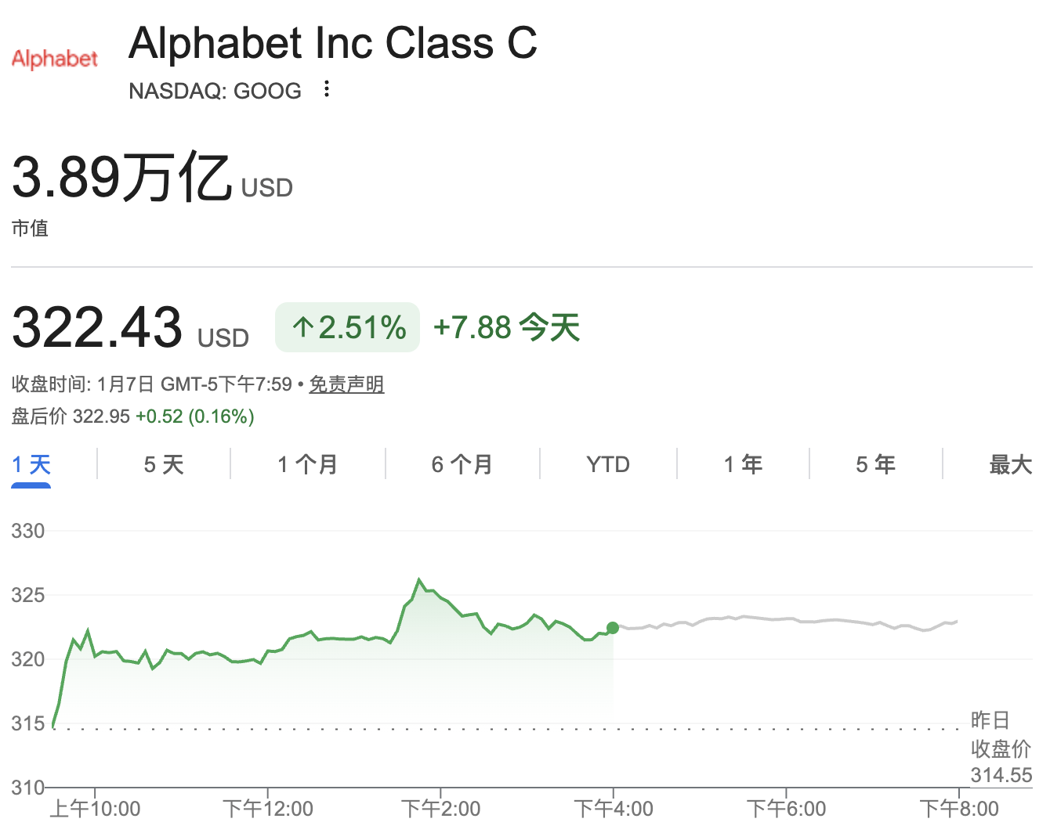Switch to the 5年 chart range
The height and width of the screenshot is (833, 1050).
coord(875,464)
